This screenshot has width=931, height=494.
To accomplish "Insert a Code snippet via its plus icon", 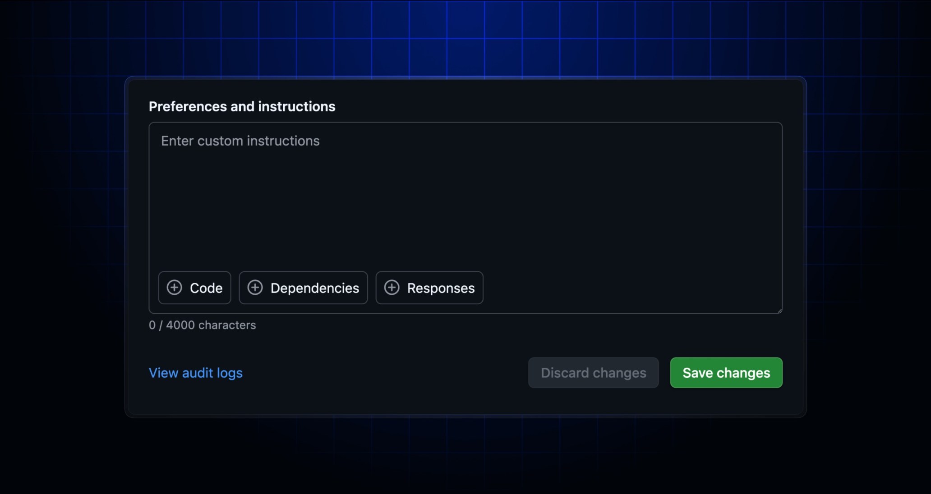I will point(174,288).
